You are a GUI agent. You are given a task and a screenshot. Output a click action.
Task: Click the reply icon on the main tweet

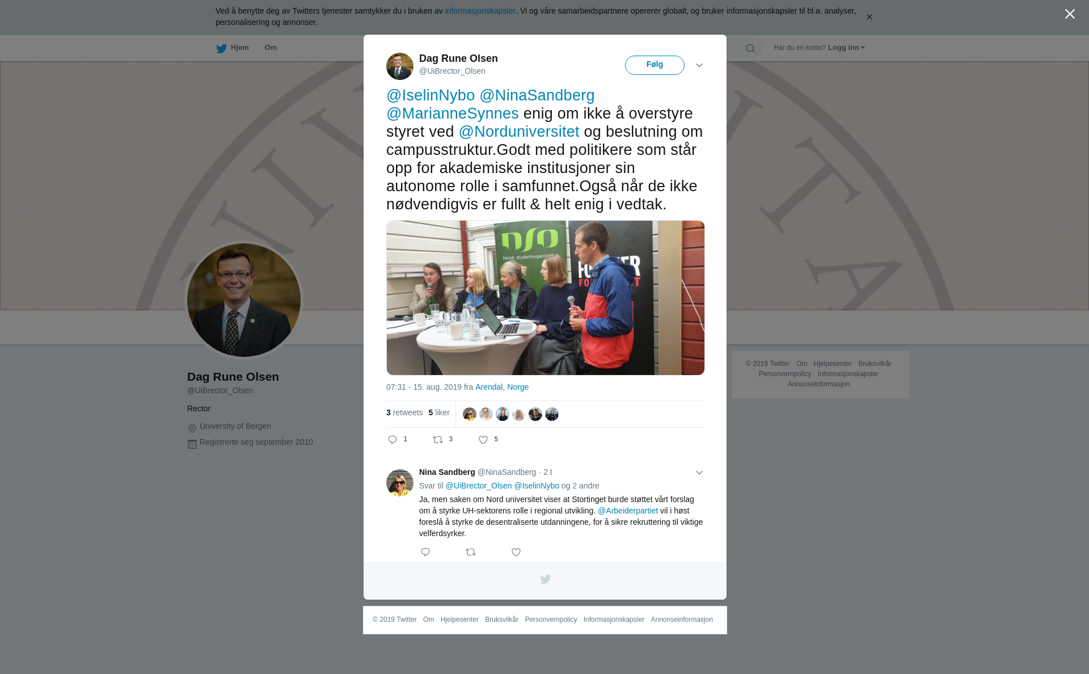pos(392,440)
